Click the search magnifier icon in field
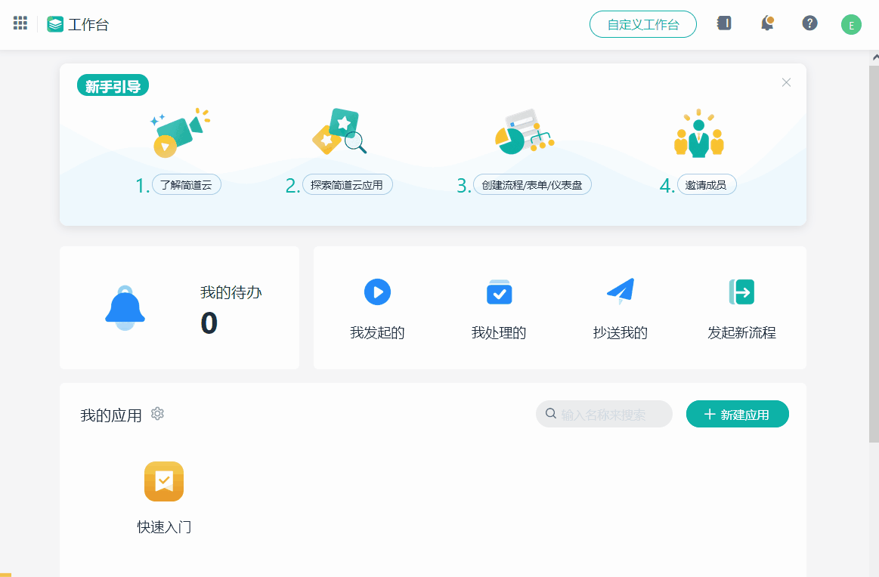Screen dimensions: 879x577 point(550,413)
